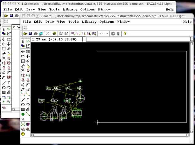
Task: Select the Paste tool in Board window
Action: click(28, 66)
